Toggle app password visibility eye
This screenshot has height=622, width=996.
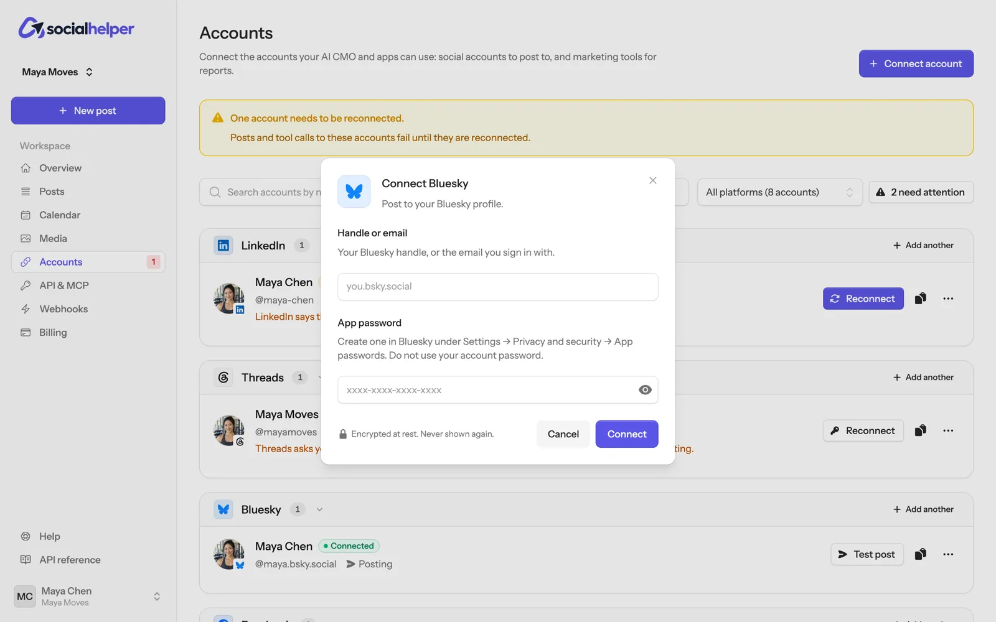[x=645, y=390]
